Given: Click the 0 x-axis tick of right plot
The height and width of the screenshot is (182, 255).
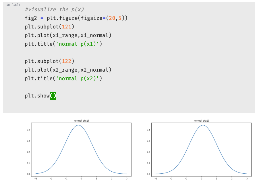Looking at the screenshot, I should (201, 179).
